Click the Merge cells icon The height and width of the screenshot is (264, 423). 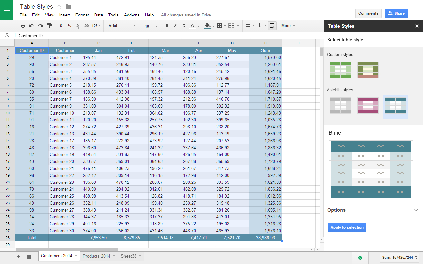tap(231, 26)
